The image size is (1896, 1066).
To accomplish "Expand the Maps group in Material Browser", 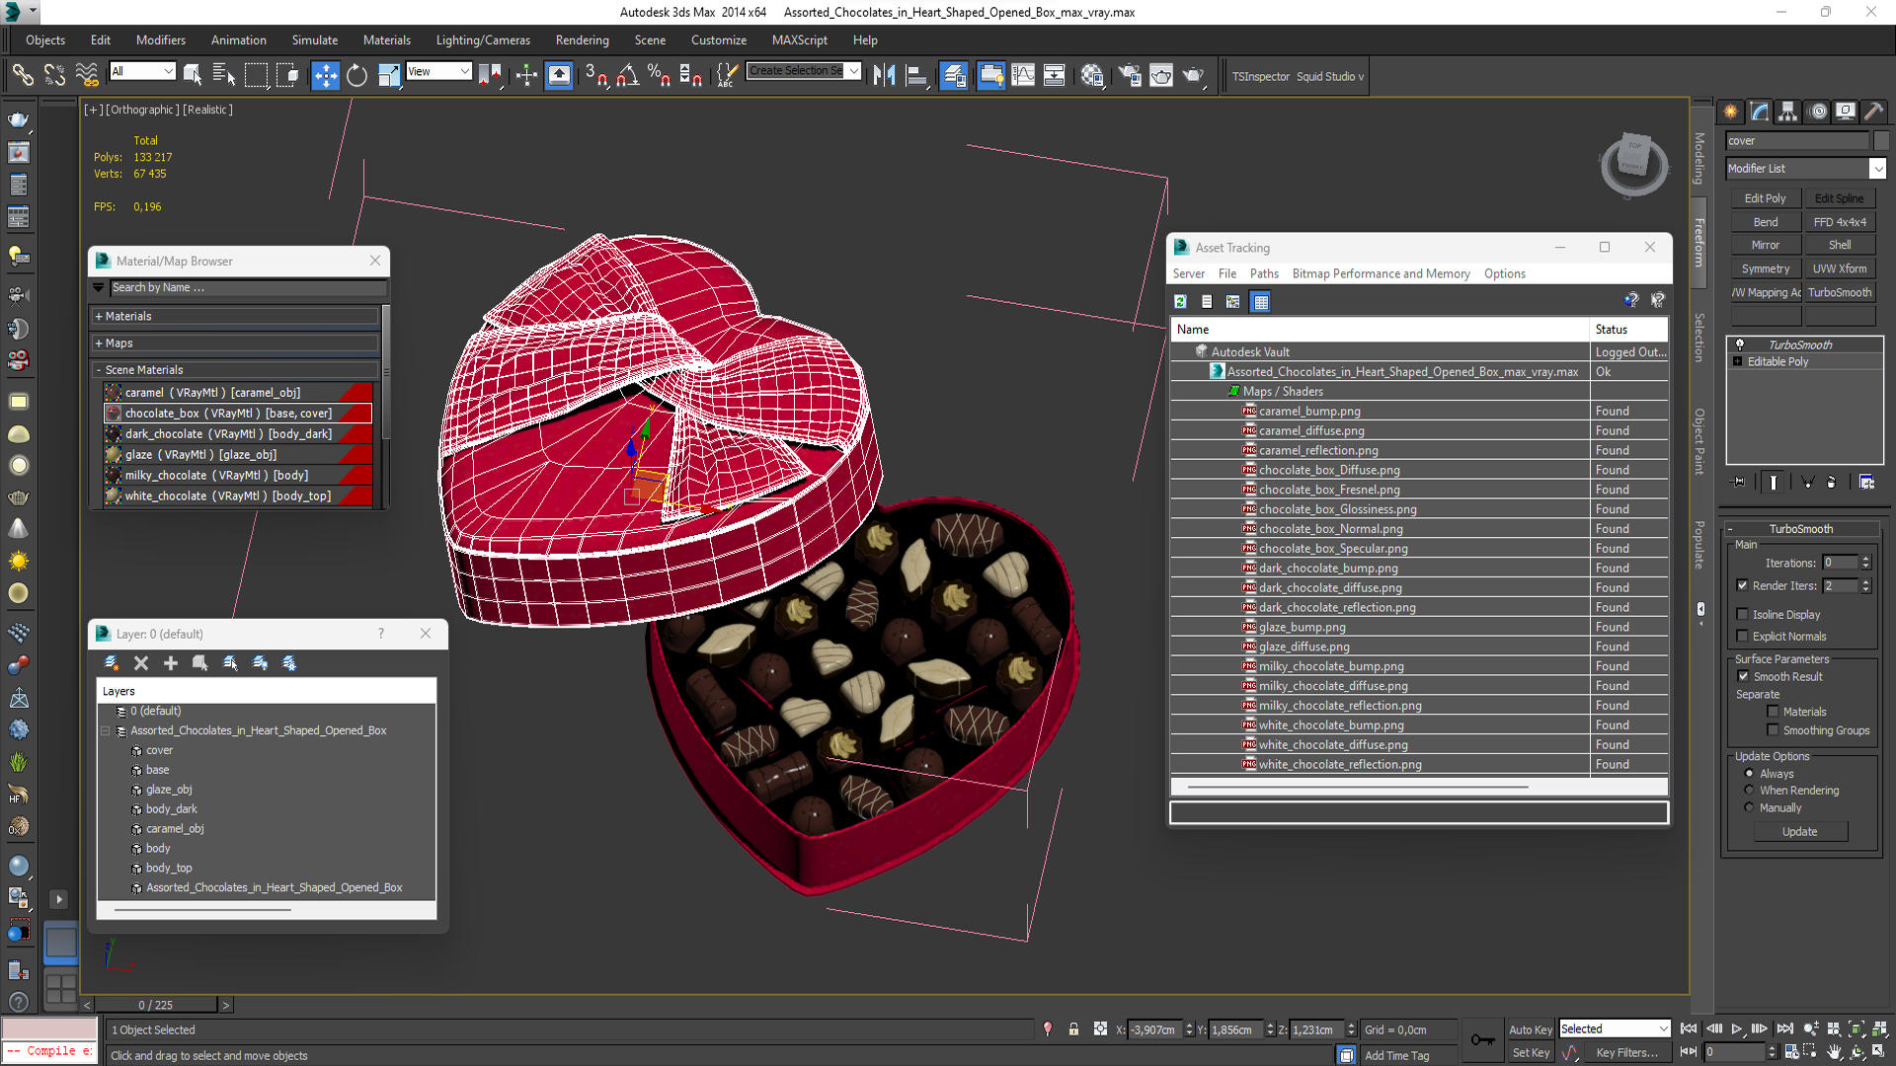I will click(236, 343).
